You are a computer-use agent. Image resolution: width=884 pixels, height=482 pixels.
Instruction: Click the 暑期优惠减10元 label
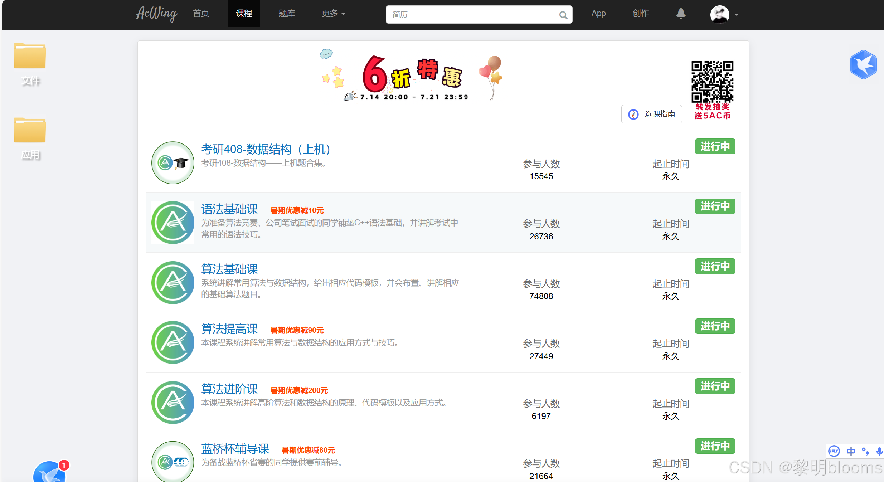coord(297,210)
